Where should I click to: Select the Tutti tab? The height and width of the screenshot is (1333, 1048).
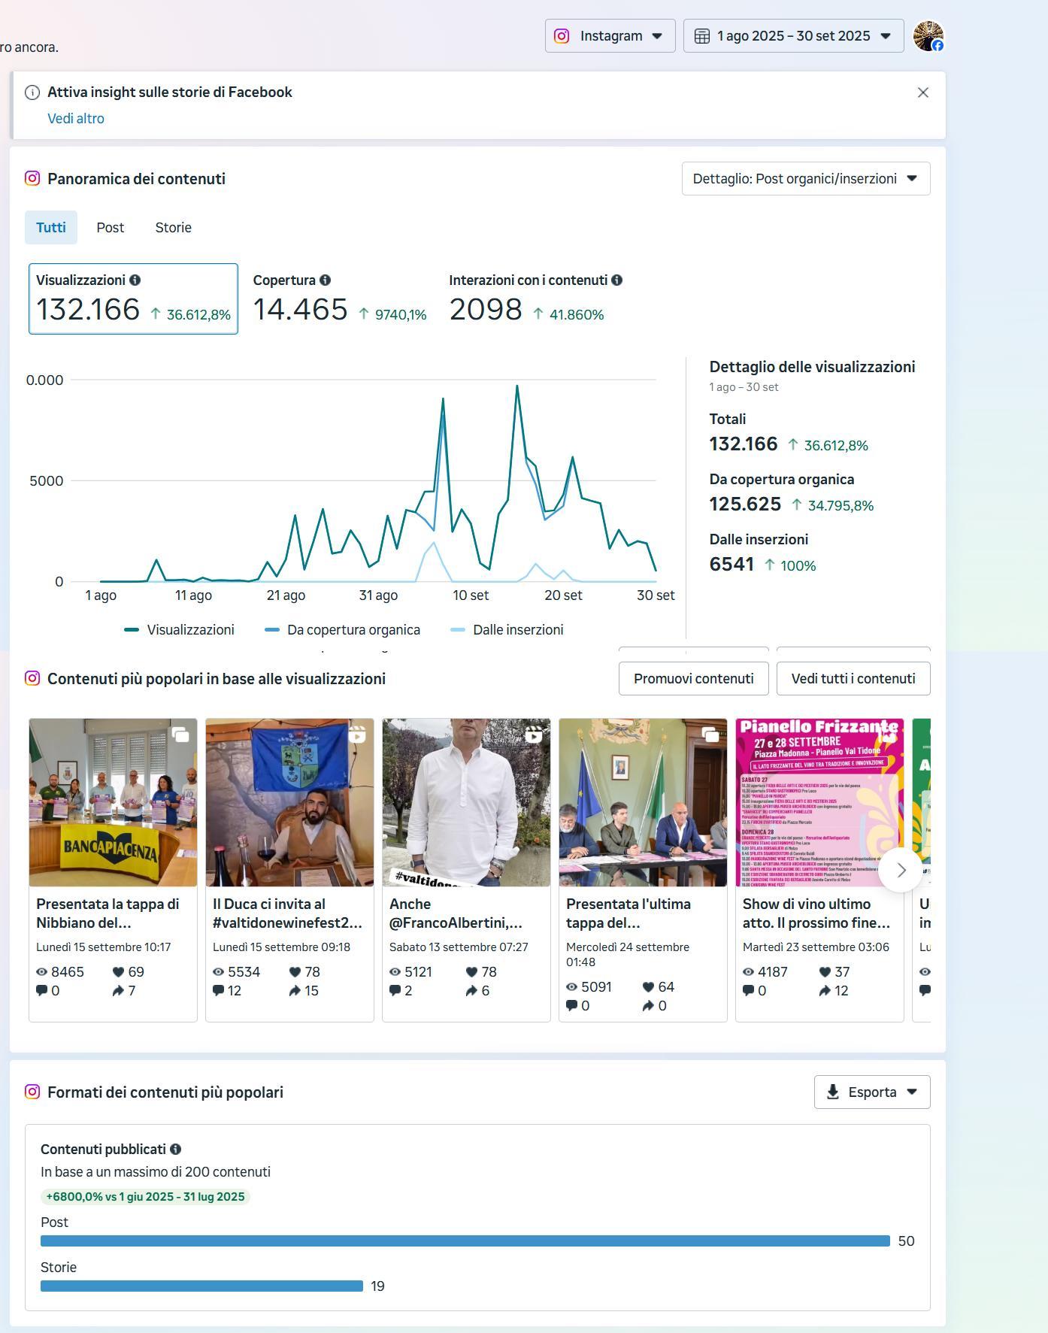(51, 228)
